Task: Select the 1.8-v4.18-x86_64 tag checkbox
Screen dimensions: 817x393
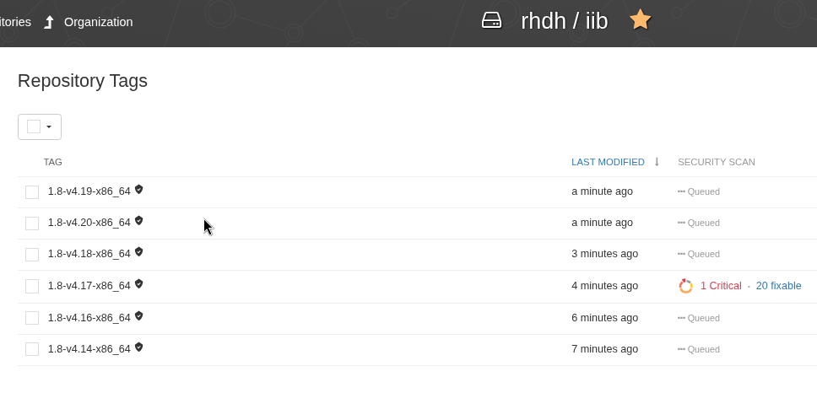Action: click(x=32, y=255)
